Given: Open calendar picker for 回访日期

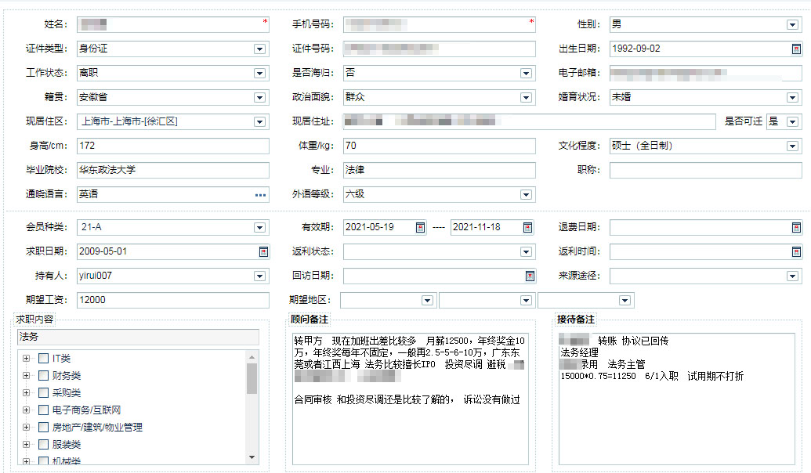Looking at the screenshot, I should click(530, 276).
